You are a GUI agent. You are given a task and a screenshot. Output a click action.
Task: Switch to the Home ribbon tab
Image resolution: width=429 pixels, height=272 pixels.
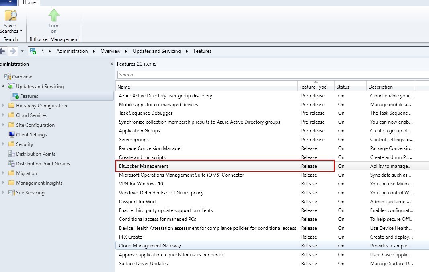[x=29, y=2]
